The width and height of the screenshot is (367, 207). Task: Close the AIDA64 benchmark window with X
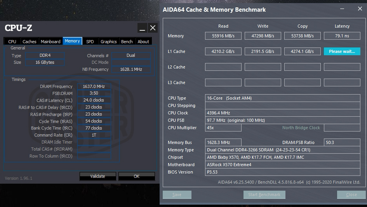(360, 9)
